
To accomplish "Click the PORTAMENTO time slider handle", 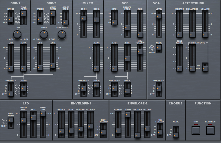I will click(192, 69).
